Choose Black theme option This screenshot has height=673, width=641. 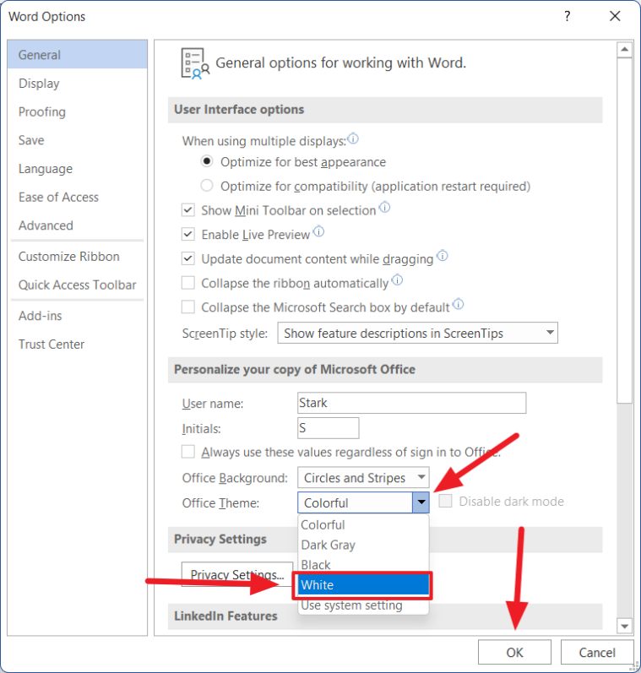[363, 564]
